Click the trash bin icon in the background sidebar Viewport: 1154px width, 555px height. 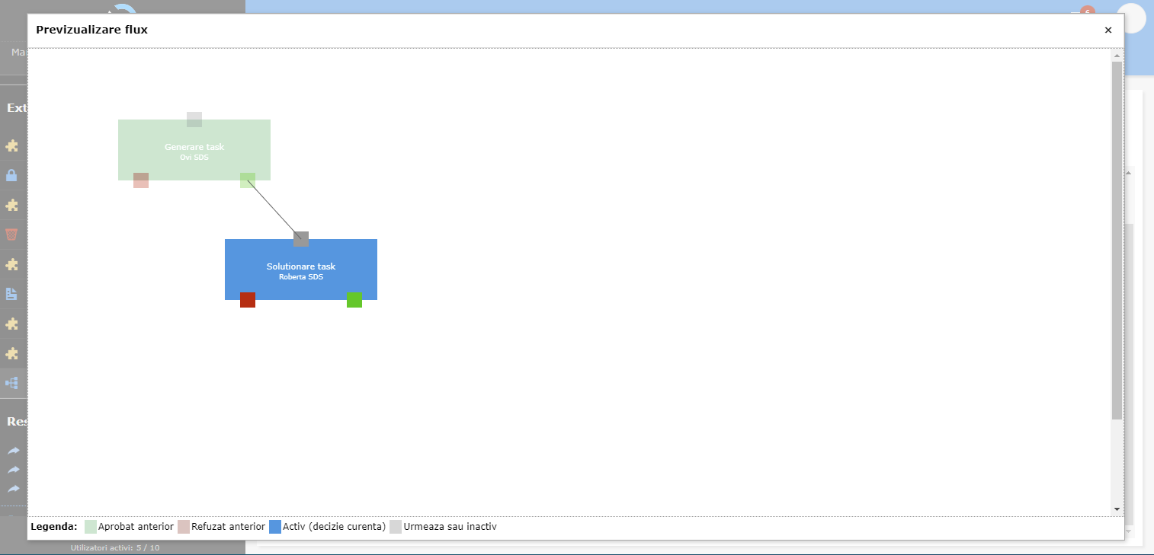pyautogui.click(x=11, y=234)
